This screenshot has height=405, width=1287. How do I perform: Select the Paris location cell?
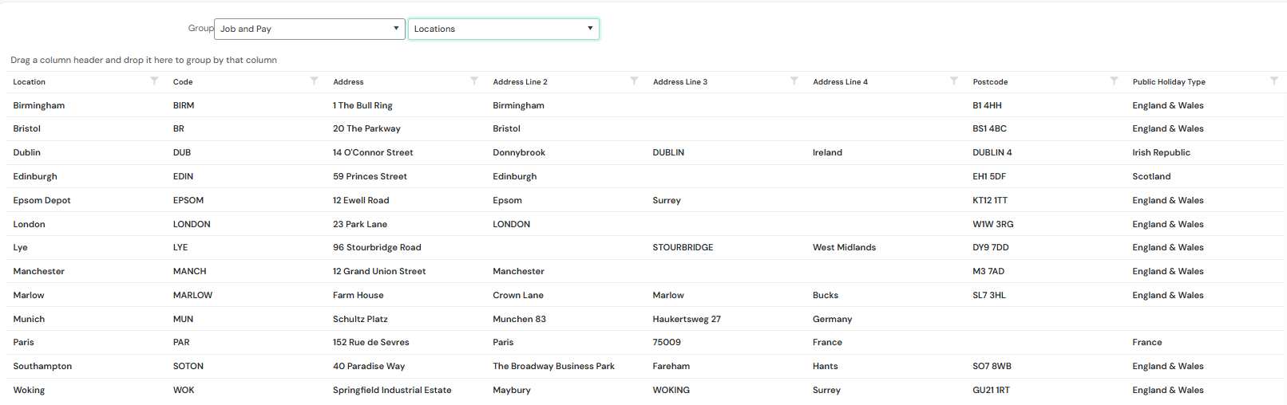click(24, 342)
